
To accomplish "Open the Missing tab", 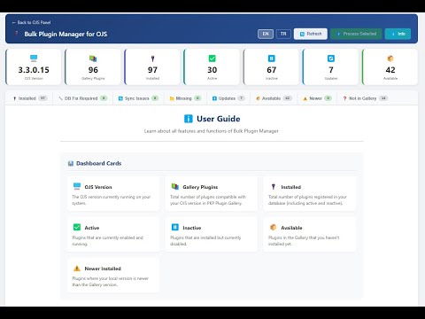I will 185,98.
